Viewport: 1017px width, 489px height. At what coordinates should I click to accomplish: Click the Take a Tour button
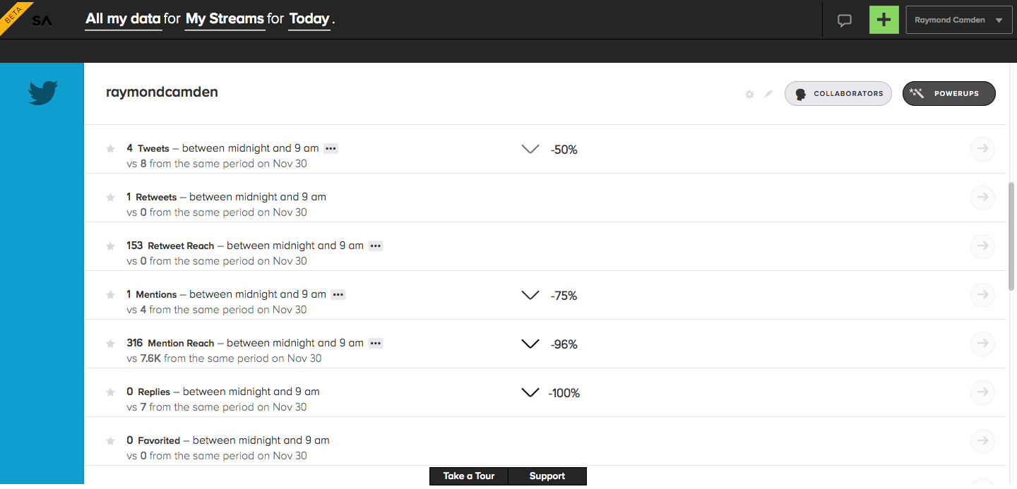click(469, 476)
